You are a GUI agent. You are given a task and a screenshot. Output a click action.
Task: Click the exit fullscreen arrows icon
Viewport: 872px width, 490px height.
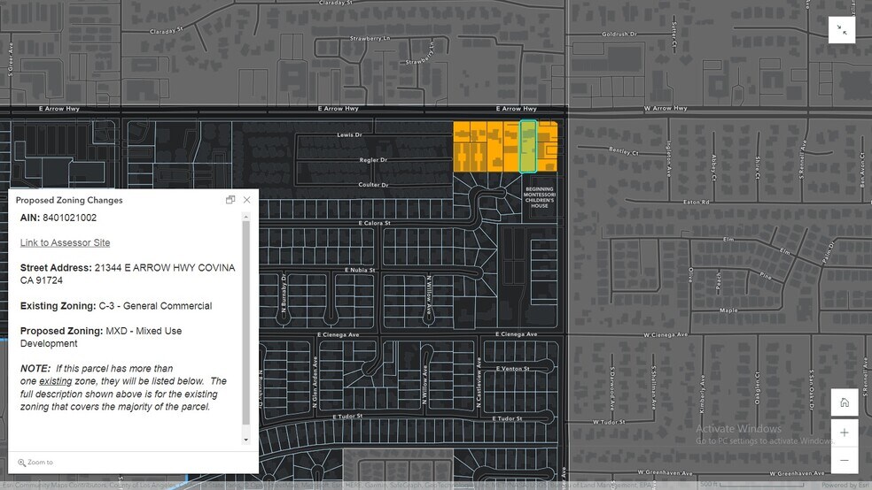pyautogui.click(x=842, y=30)
